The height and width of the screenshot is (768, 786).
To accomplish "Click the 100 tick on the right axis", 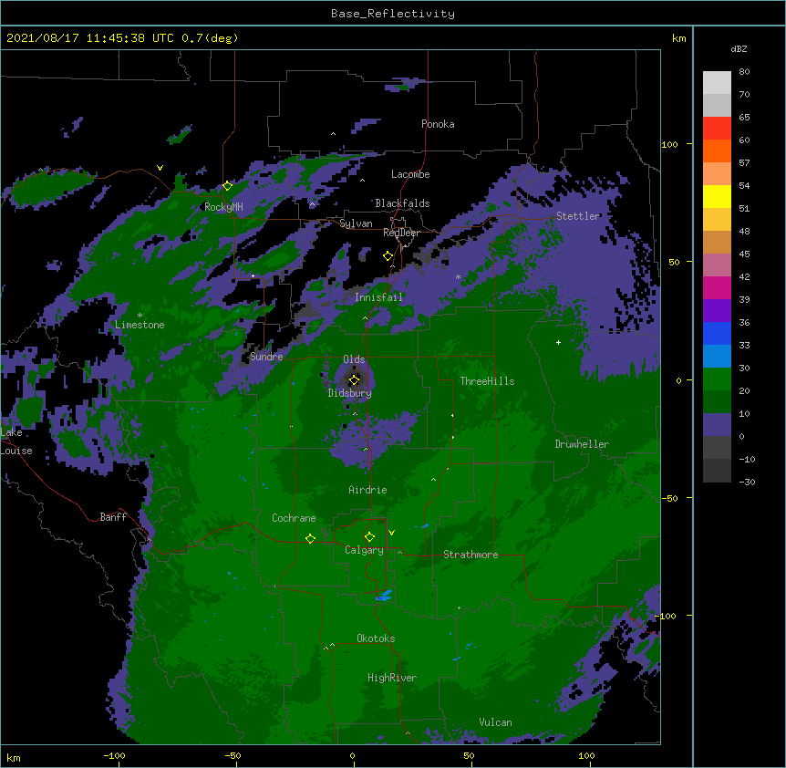I will pyautogui.click(x=669, y=144).
